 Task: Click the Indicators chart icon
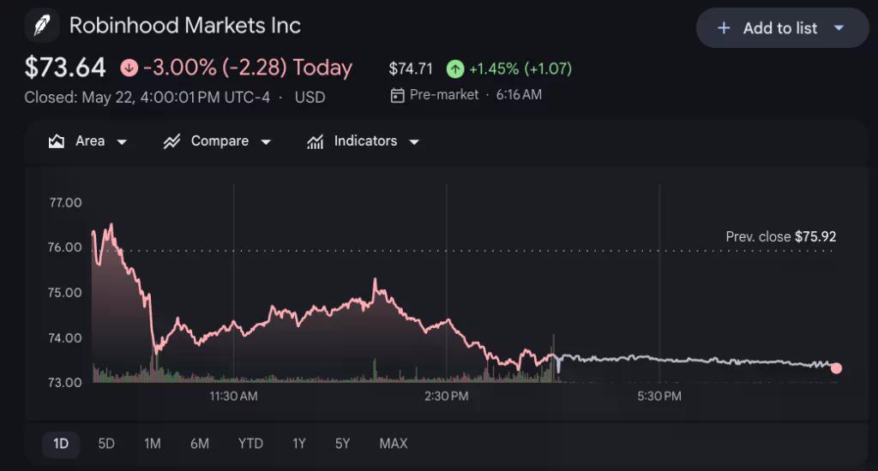[x=316, y=142]
